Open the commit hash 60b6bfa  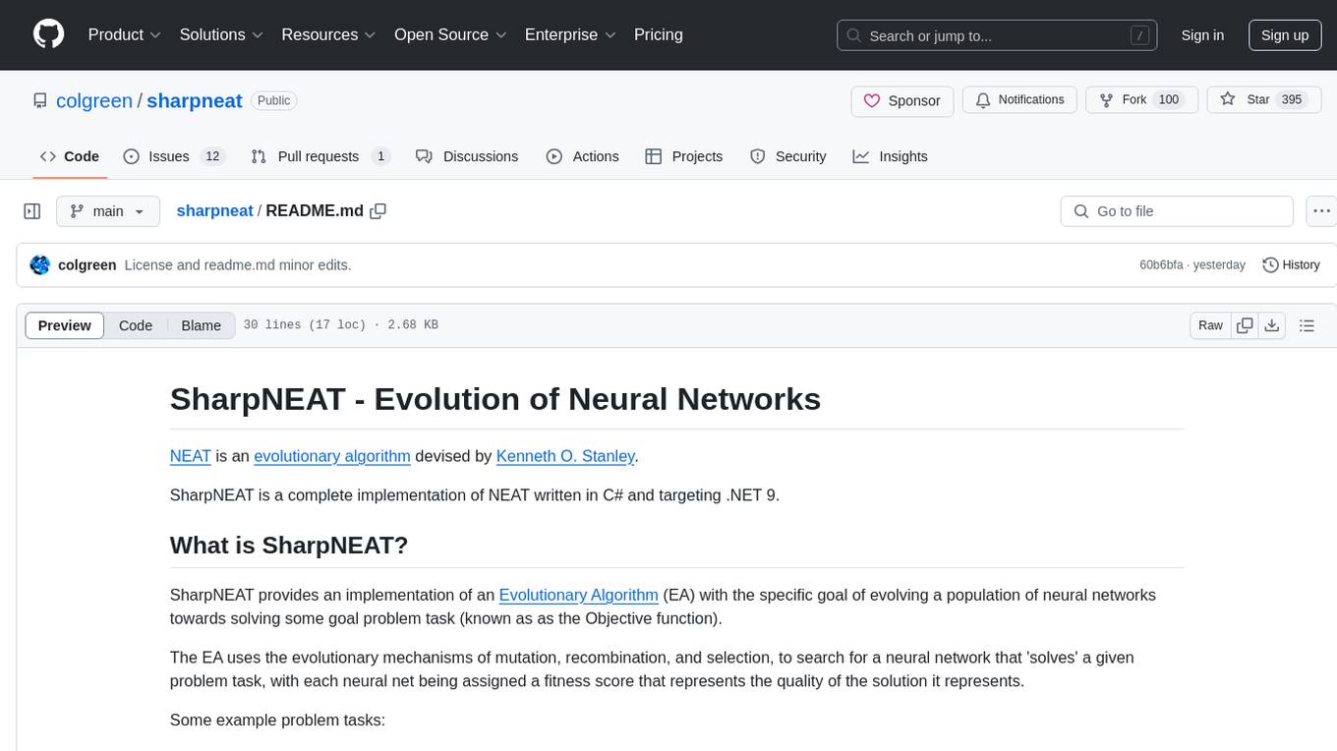[1161, 265]
